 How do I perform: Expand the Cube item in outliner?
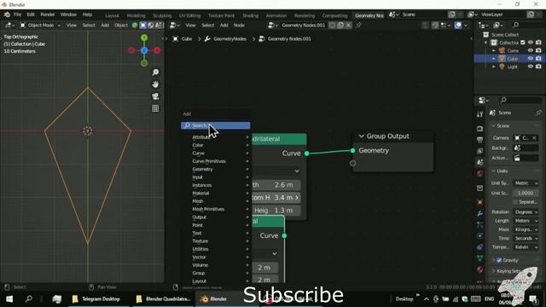click(493, 59)
